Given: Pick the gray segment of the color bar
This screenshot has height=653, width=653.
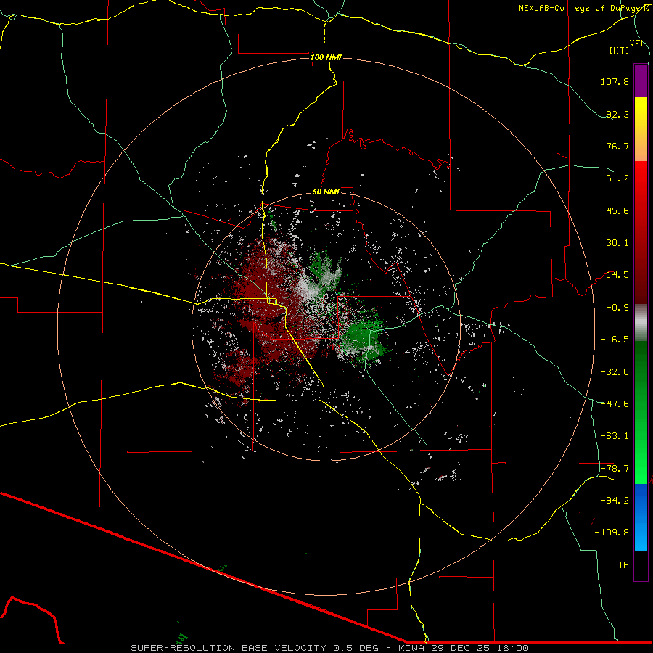Looking at the screenshot, I should (x=641, y=321).
